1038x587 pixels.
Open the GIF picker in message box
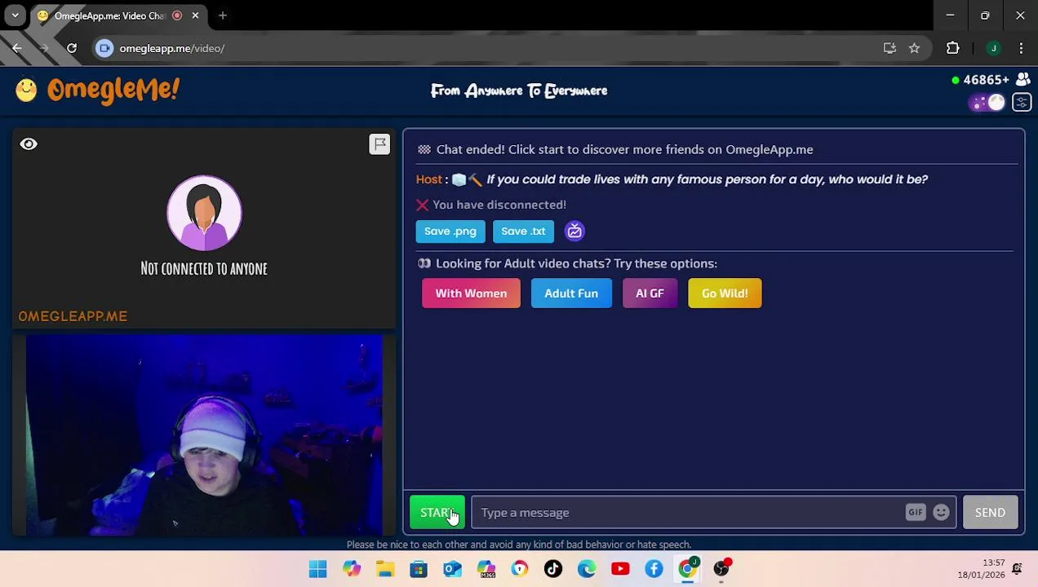(x=915, y=513)
